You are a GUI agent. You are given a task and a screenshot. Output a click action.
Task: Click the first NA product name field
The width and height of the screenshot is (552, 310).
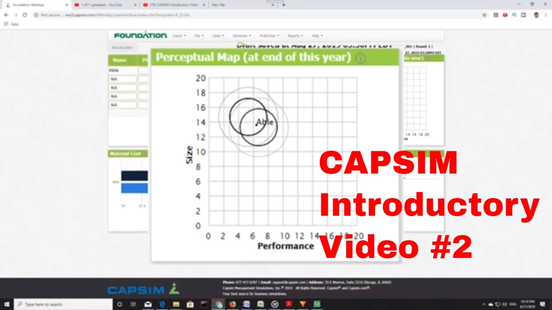point(122,79)
